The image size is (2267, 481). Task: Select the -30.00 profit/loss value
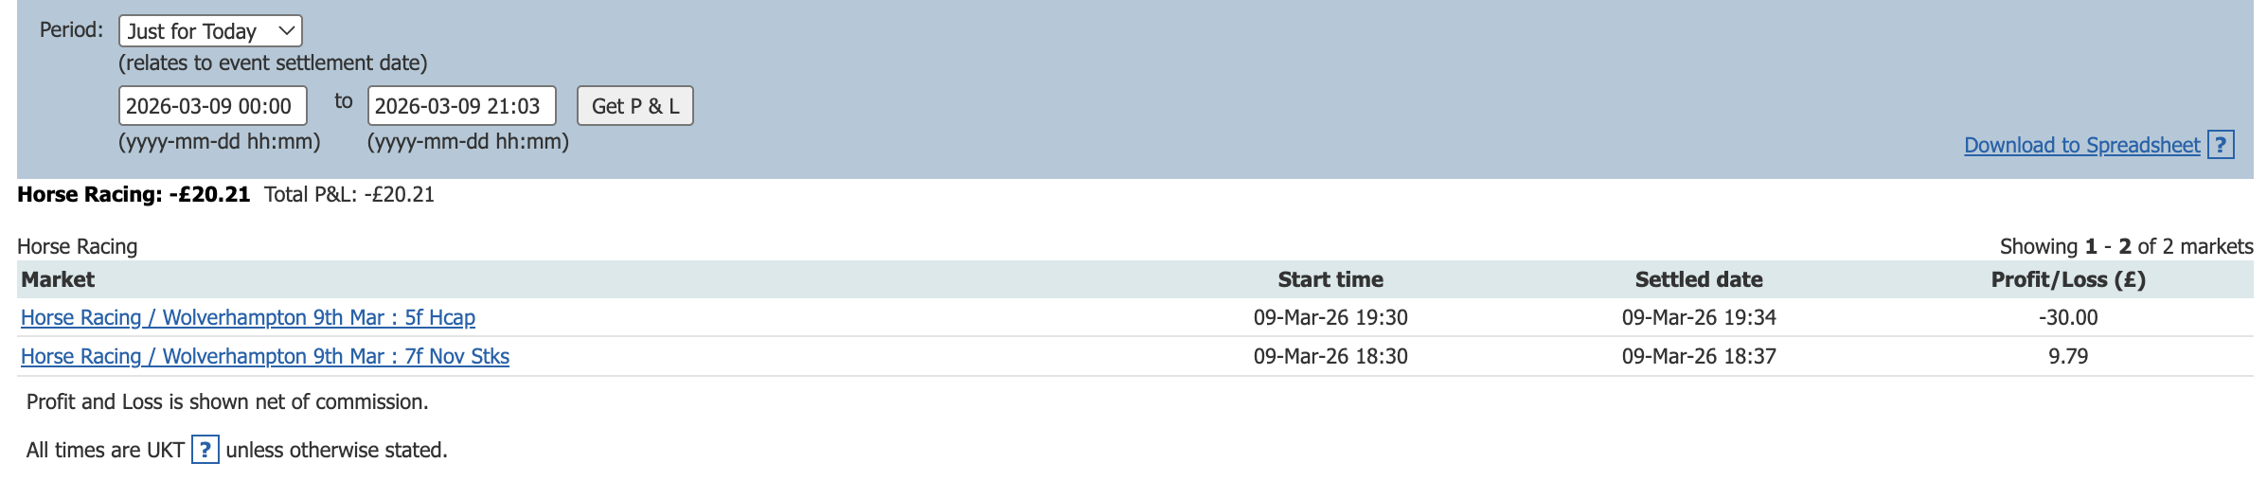coord(2068,317)
